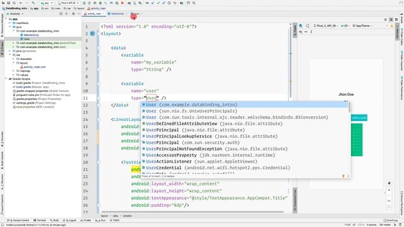
Task: Open the AppTheme dropdown in preview
Action: coord(362,26)
